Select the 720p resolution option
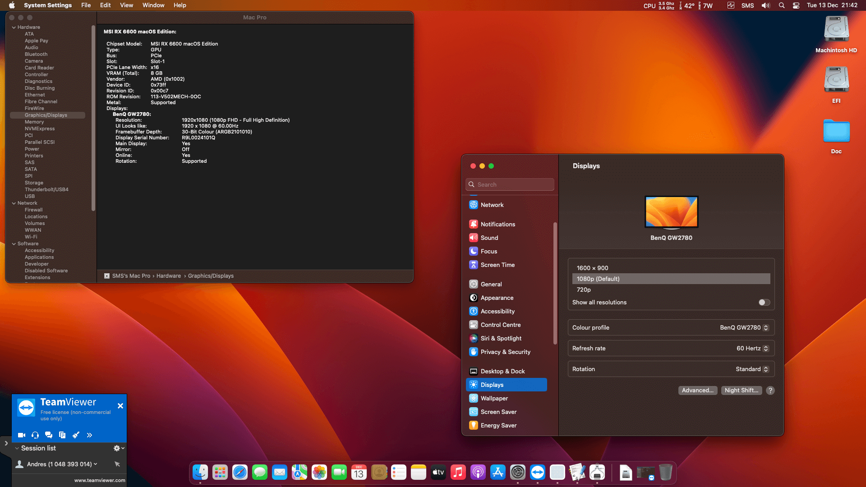Screen dimensions: 866x487 (584, 289)
